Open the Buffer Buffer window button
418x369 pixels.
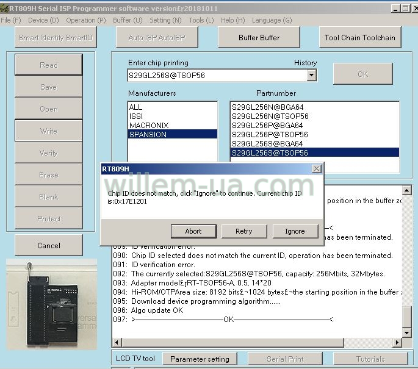(x=259, y=38)
